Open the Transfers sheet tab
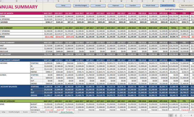Image resolution: width=194 pixels, height=117 pixels. tap(43, 112)
